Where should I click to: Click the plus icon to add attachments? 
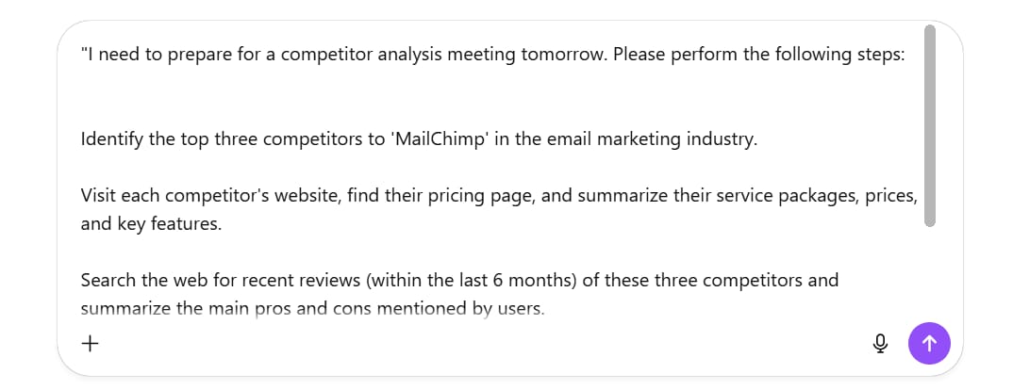click(90, 344)
